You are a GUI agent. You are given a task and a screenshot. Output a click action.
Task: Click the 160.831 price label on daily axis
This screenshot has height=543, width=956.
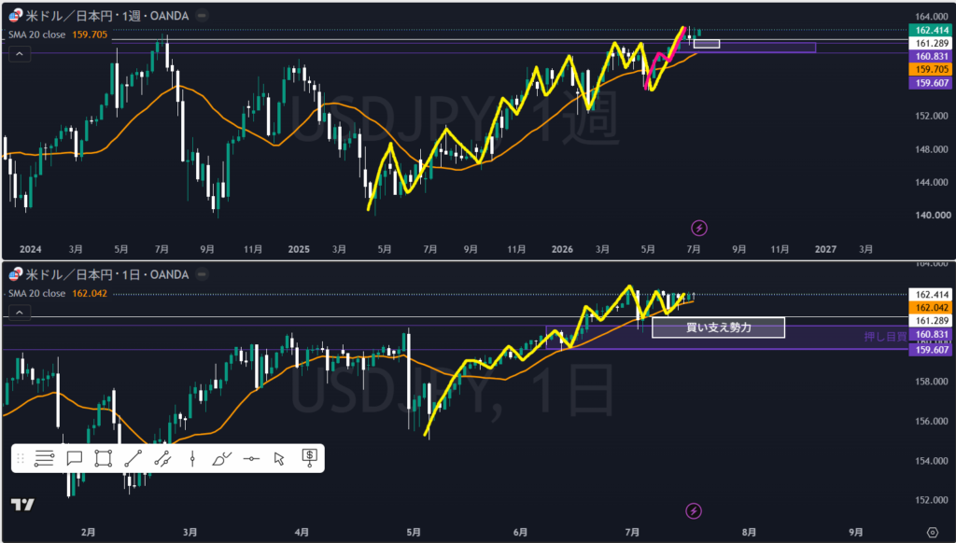coord(931,334)
